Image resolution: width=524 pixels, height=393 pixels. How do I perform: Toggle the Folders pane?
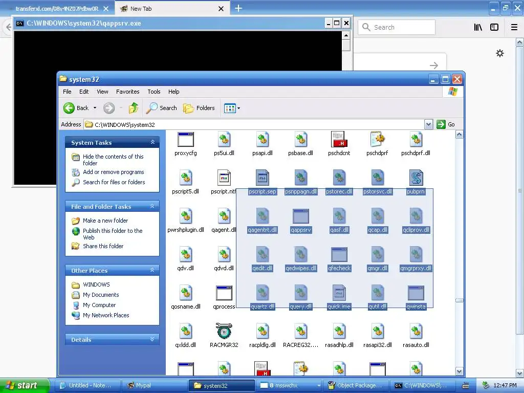[199, 108]
